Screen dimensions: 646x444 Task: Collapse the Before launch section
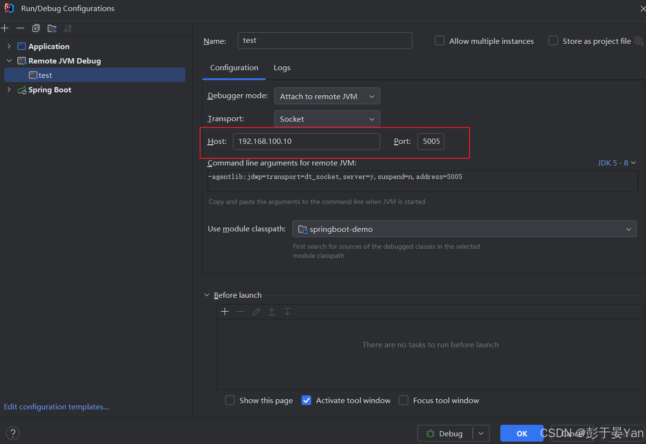(x=207, y=295)
